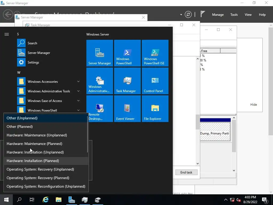Image resolution: width=273 pixels, height=205 pixels.
Task: Show hidden tray icons chevron
Action: click(x=226, y=200)
